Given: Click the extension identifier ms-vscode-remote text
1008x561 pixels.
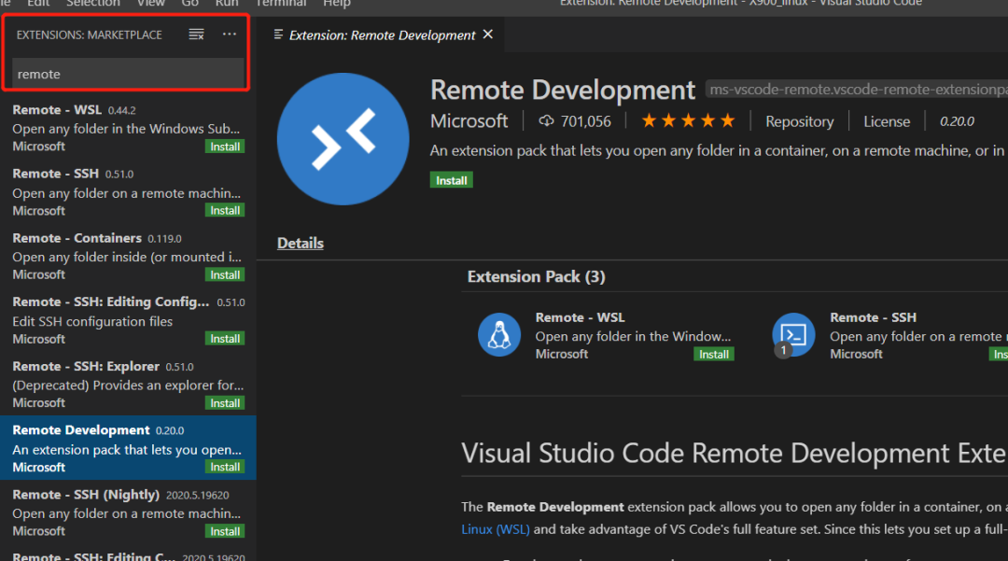Looking at the screenshot, I should click(x=856, y=90).
